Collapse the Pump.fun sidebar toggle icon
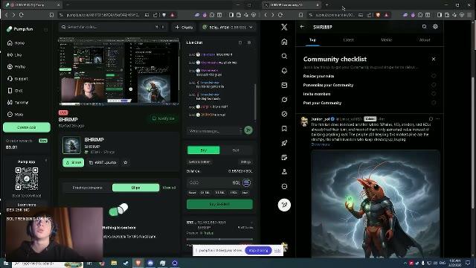The height and width of the screenshot is (268, 476). 46,30
